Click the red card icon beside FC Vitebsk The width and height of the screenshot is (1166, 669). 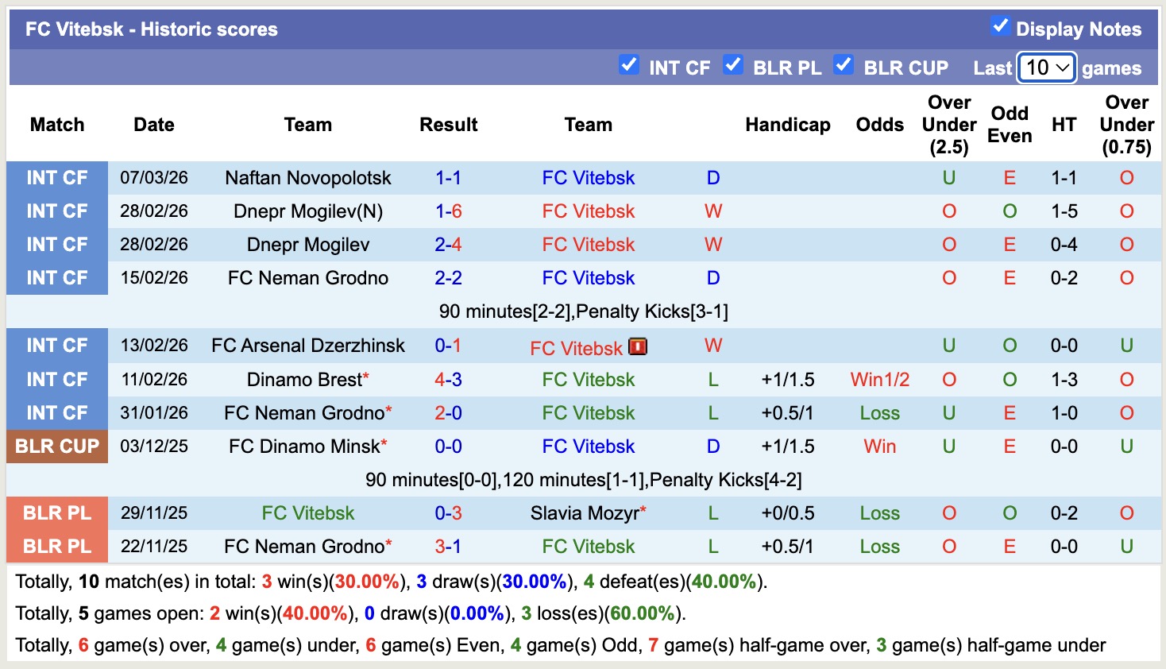638,346
